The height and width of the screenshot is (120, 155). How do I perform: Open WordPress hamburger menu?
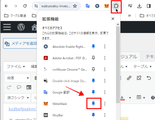[7, 27]
